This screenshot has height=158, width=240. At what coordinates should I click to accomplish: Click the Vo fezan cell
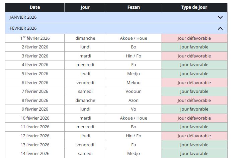134,109
